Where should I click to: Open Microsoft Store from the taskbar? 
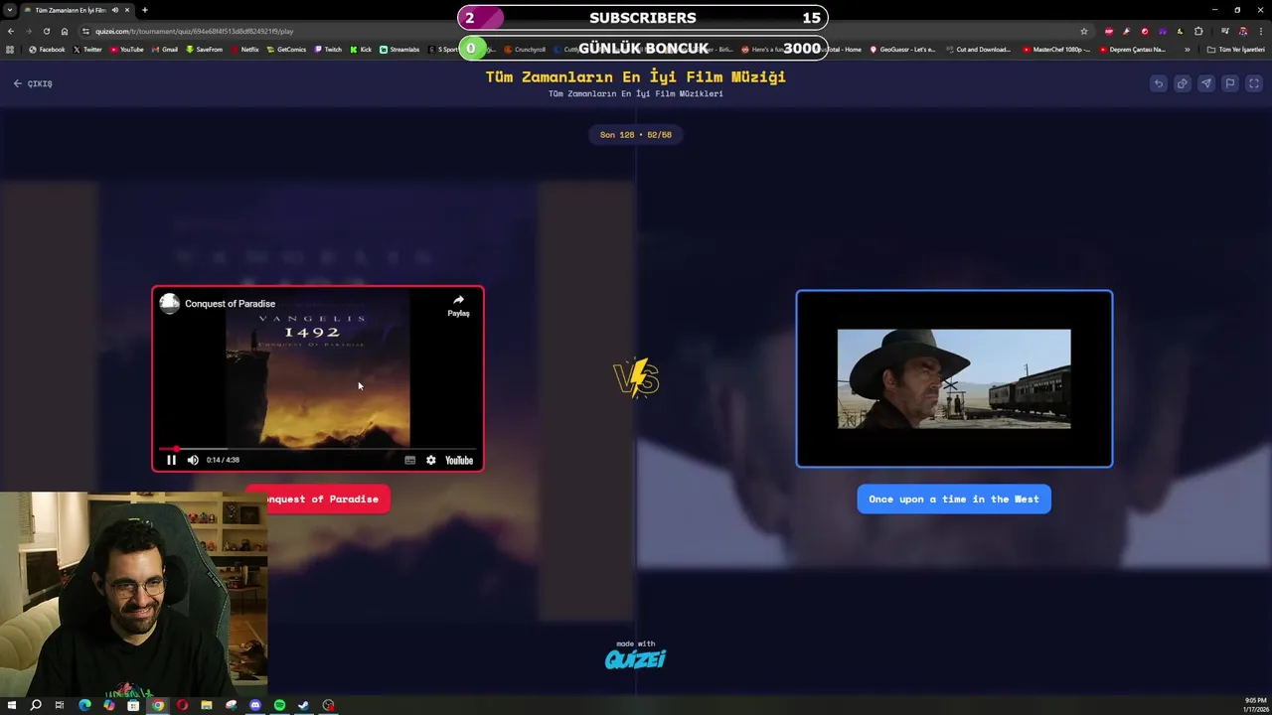(133, 705)
